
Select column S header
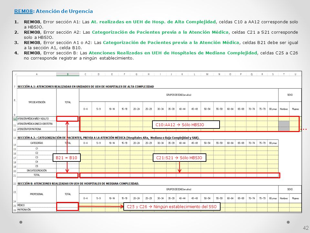273,74
